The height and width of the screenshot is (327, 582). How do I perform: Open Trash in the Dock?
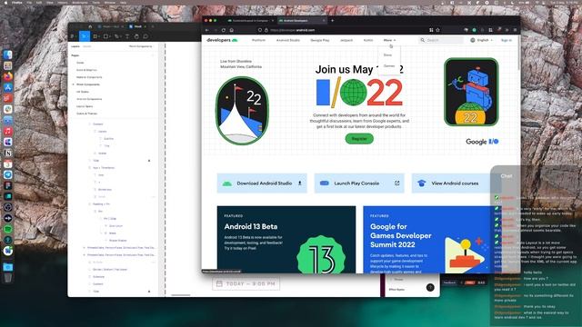coord(8,278)
